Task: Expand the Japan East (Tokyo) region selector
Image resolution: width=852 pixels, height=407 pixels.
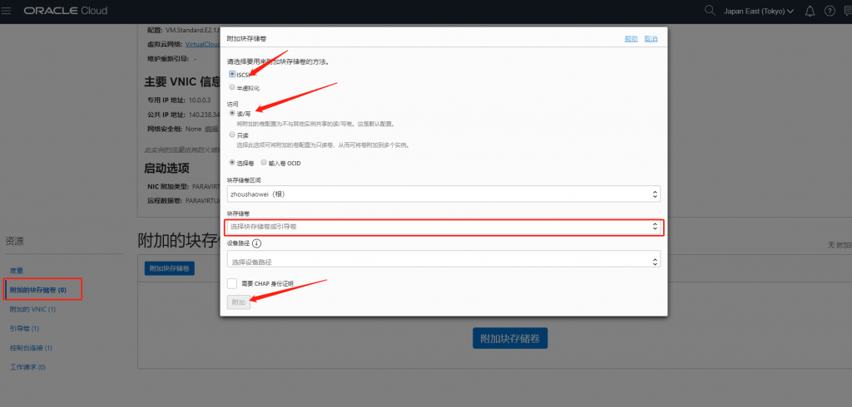Action: (759, 11)
